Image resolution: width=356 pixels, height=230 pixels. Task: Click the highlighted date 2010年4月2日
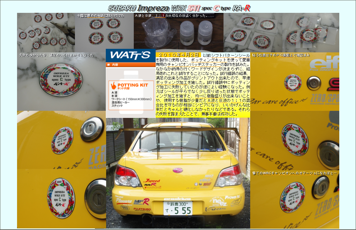coord(178,55)
